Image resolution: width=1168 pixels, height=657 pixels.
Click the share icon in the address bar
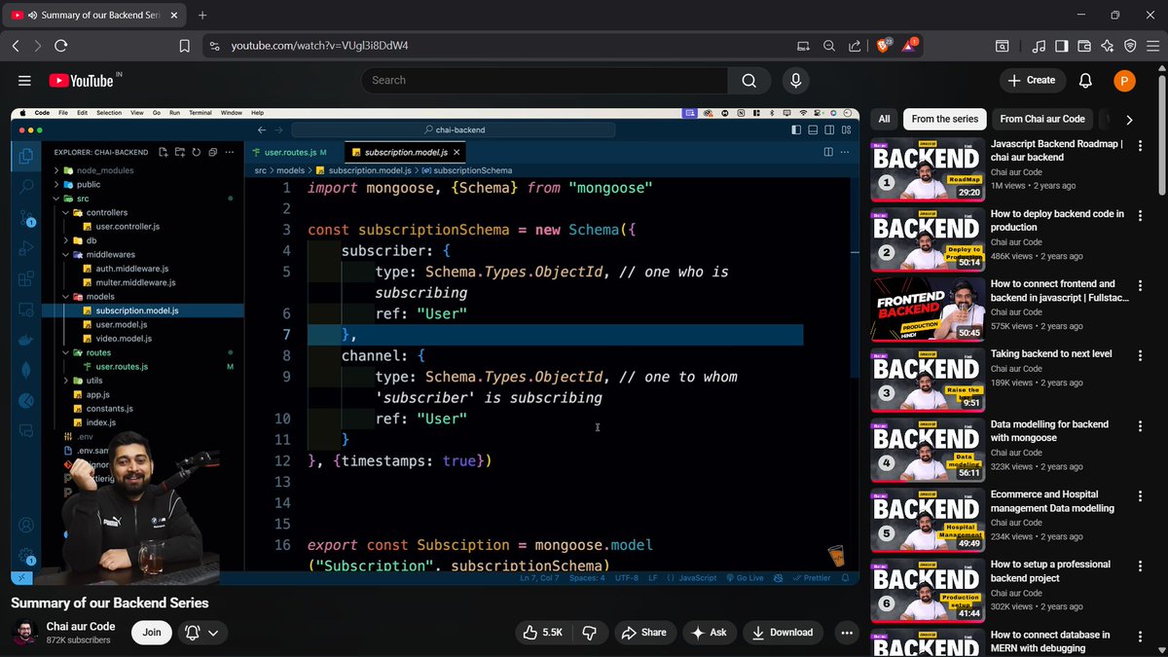tap(855, 46)
